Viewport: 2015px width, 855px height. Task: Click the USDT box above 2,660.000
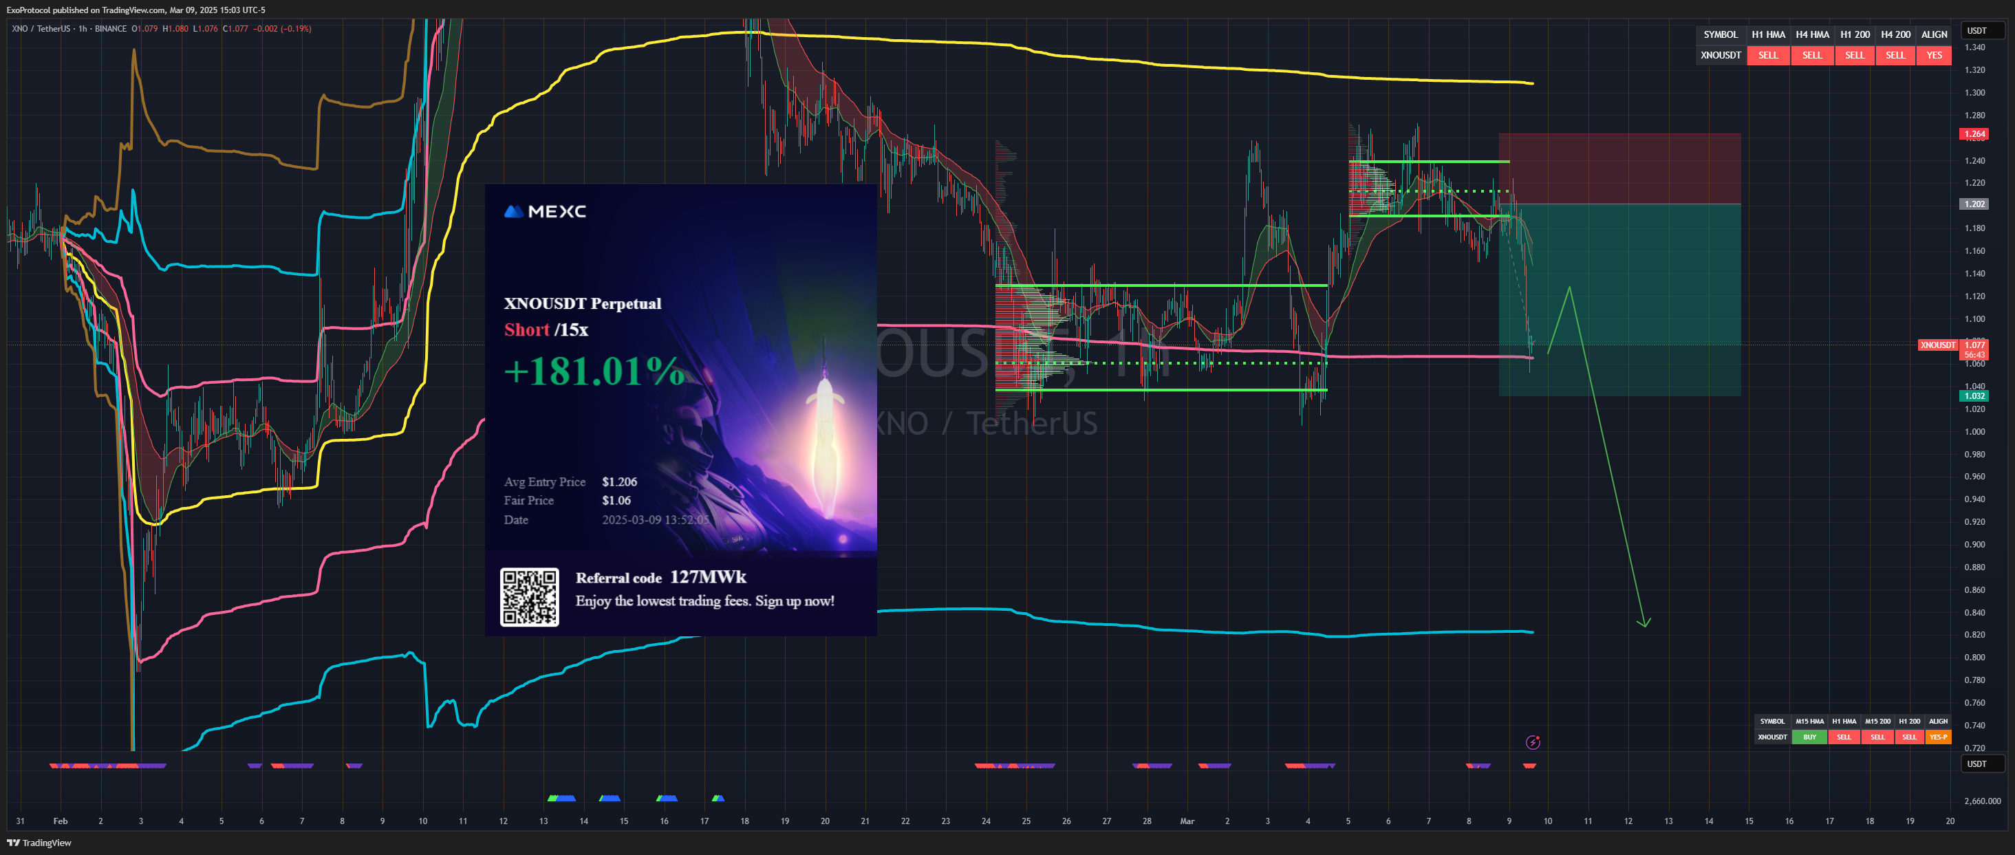tap(1982, 764)
